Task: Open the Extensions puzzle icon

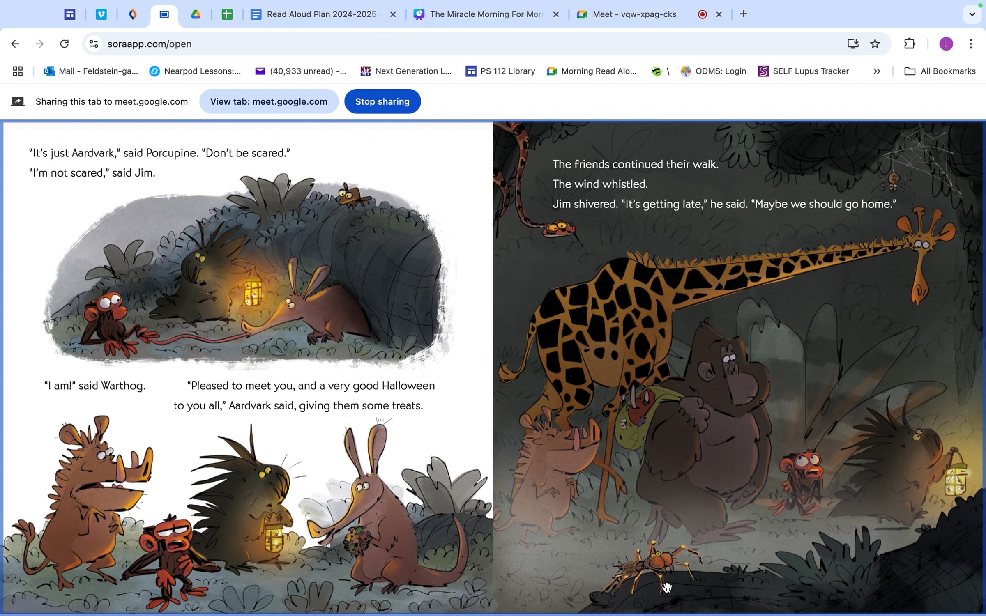Action: coord(910,44)
